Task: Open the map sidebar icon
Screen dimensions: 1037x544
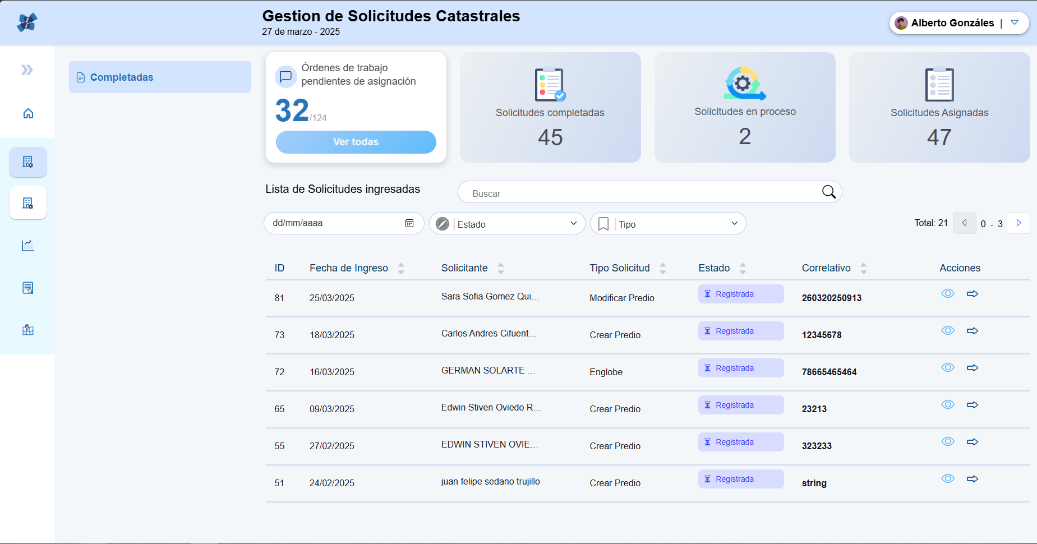Action: tap(28, 330)
